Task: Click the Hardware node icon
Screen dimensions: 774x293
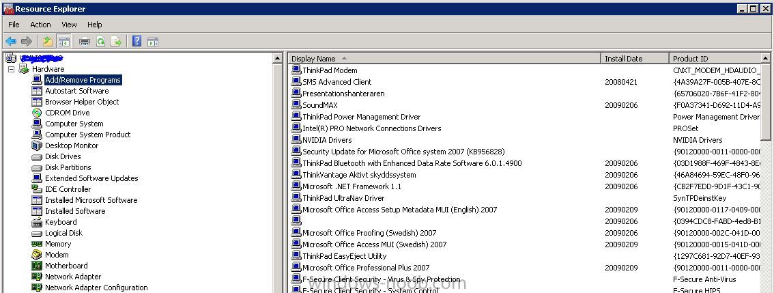Action: [x=24, y=69]
